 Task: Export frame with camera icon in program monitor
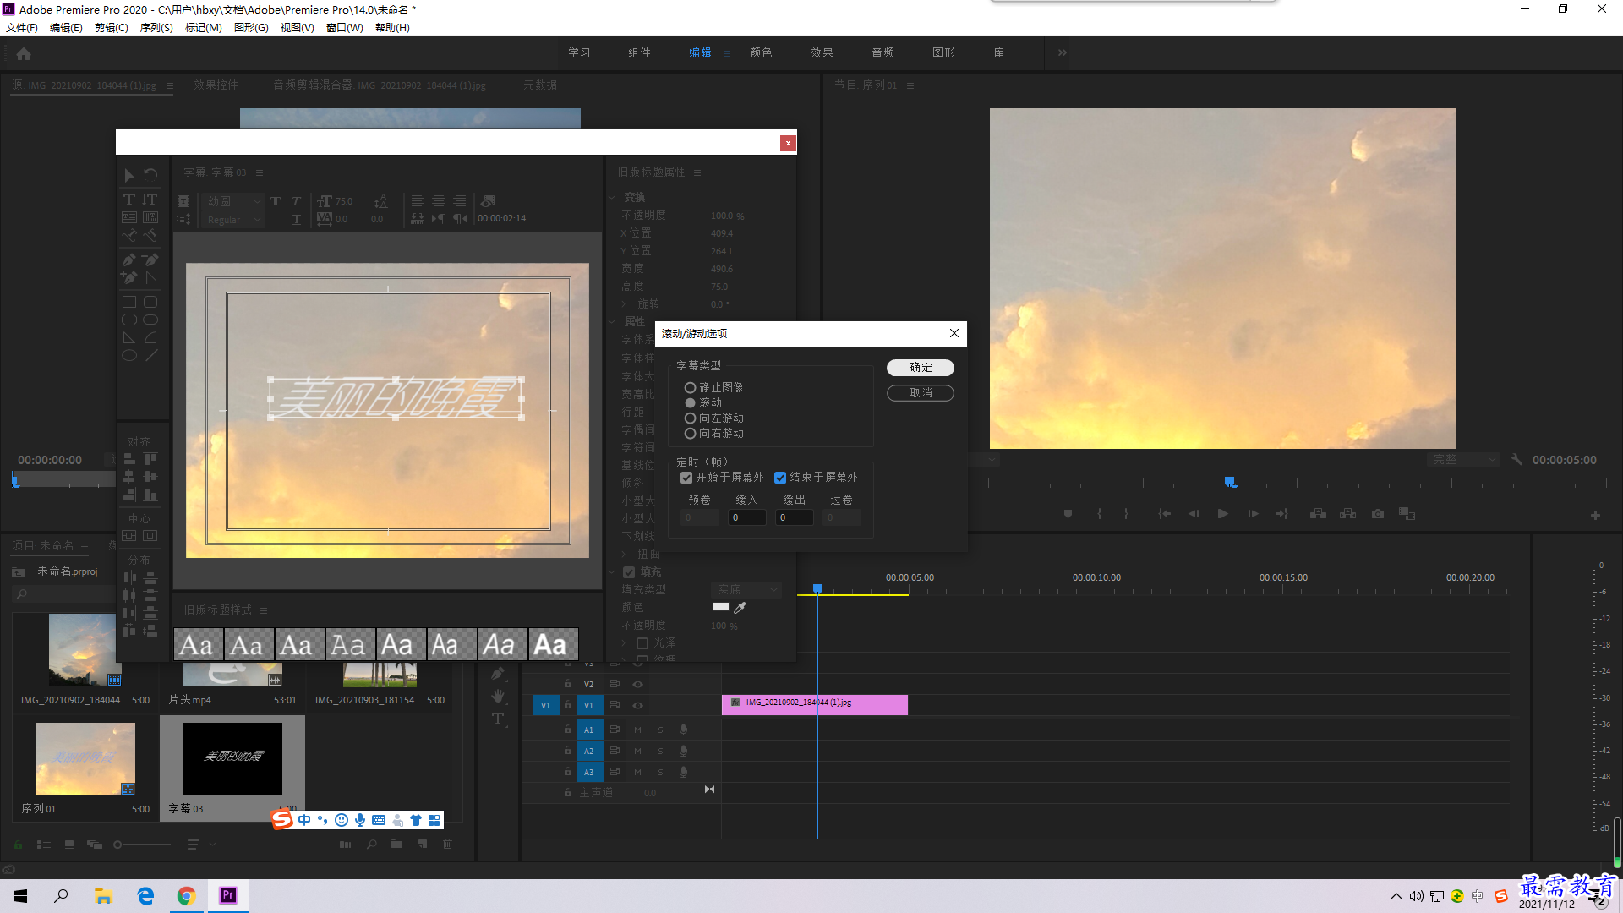point(1378,514)
